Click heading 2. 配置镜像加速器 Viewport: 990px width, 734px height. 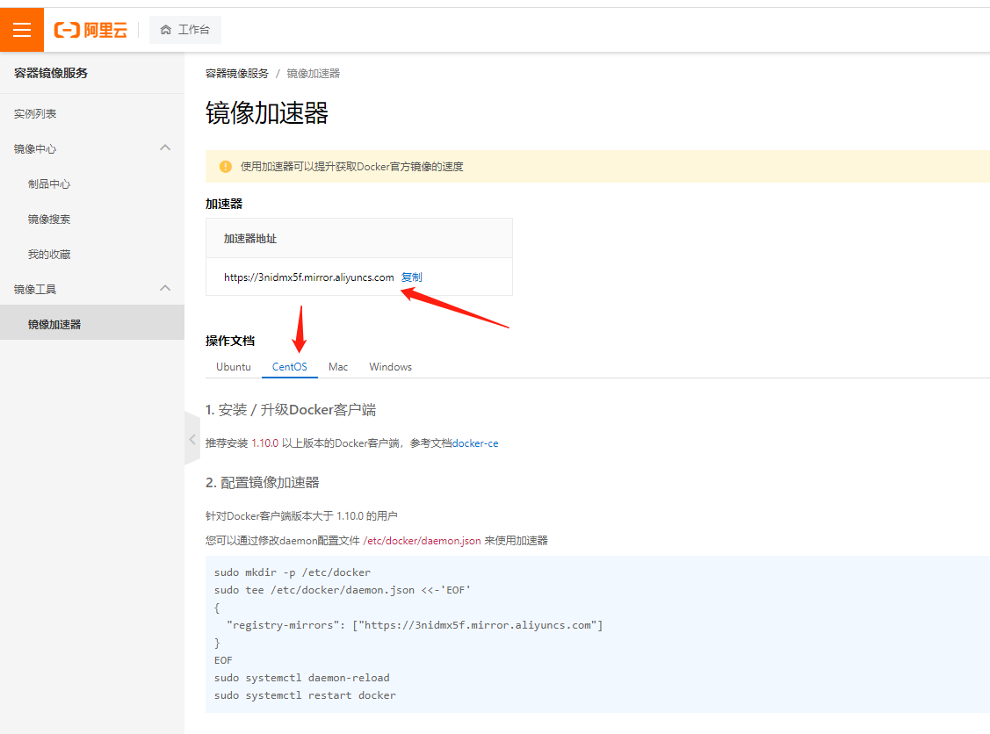[262, 483]
